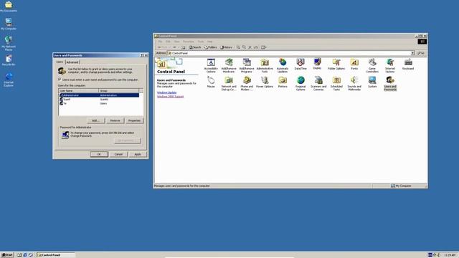Open the Help menu
Viewport: 459px width, 258px height.
click(210, 42)
